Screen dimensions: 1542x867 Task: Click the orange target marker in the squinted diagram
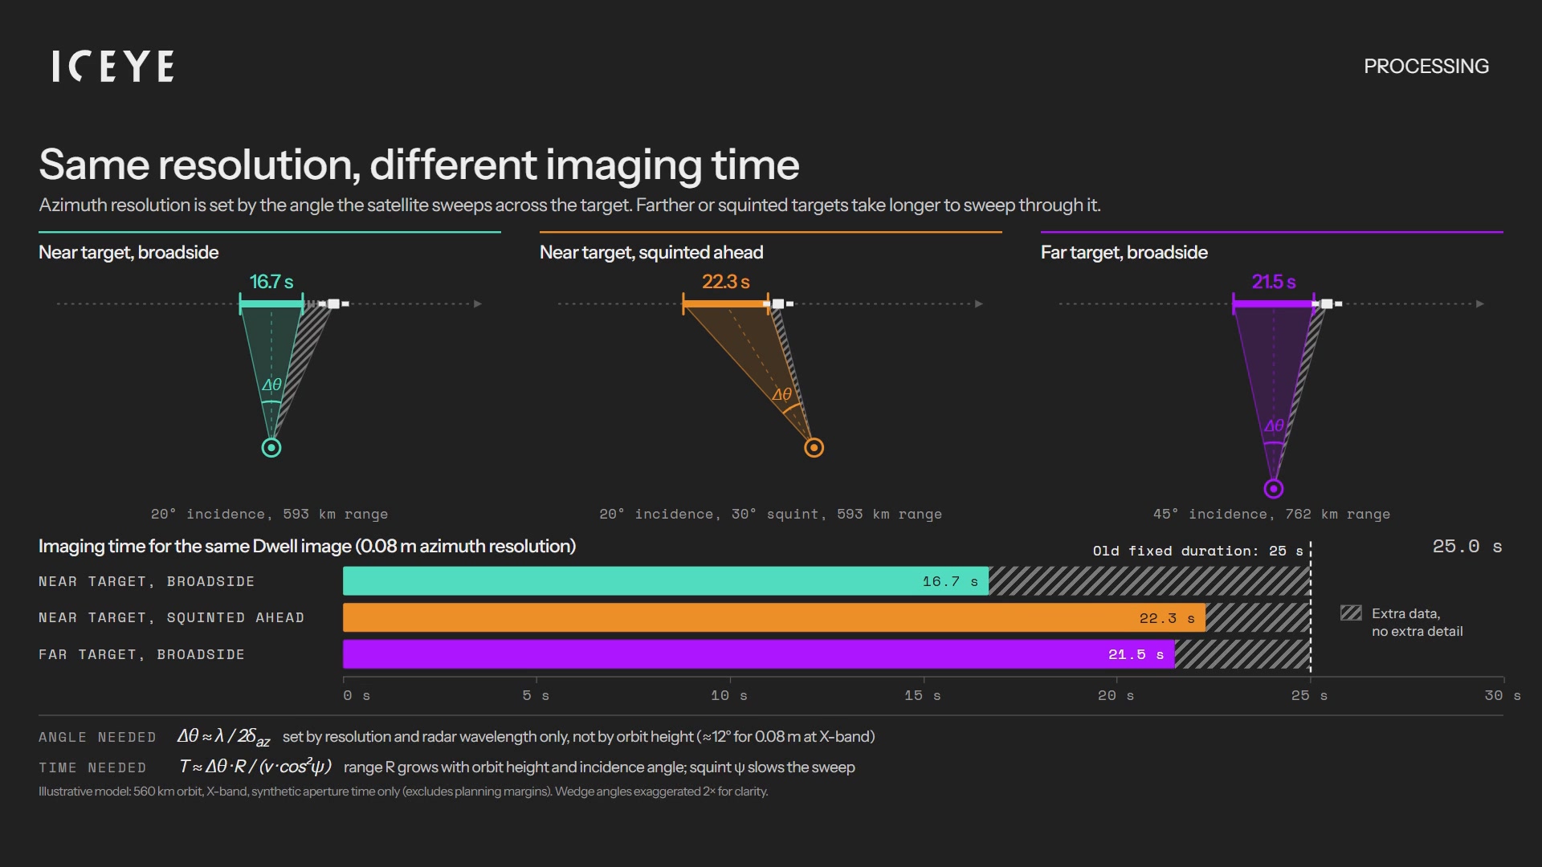[x=814, y=448]
